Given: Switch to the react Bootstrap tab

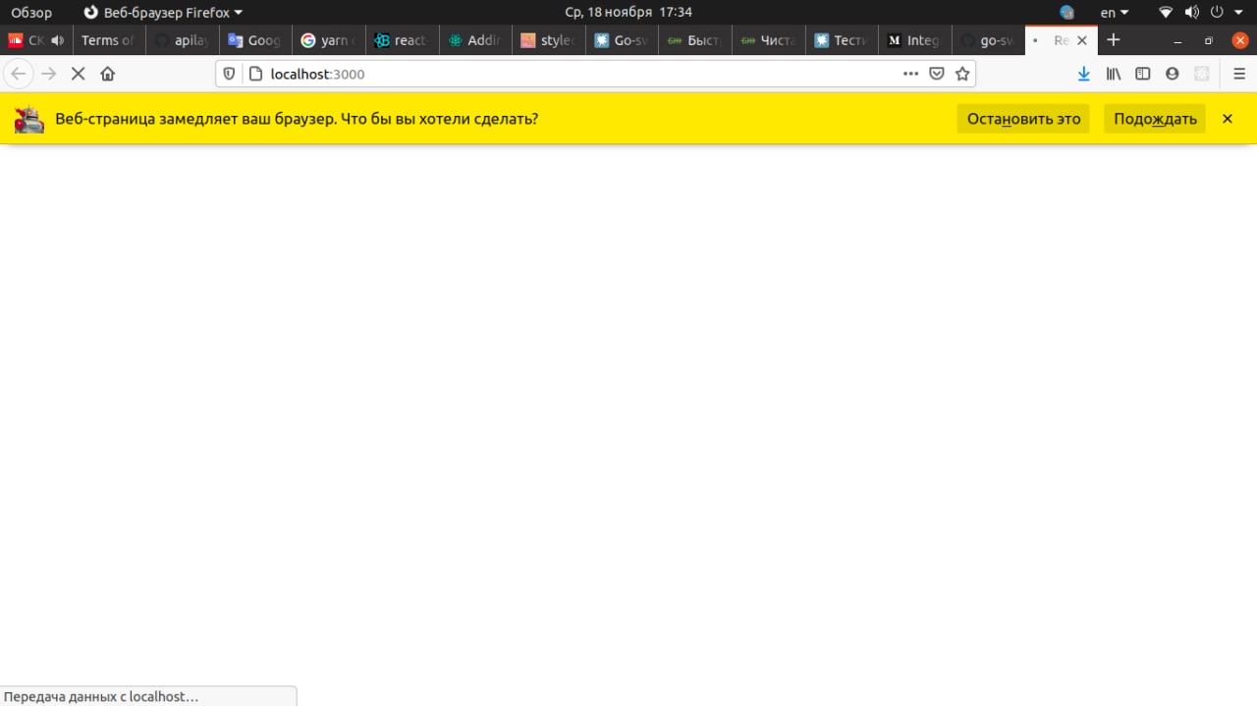Looking at the screenshot, I should pos(403,40).
